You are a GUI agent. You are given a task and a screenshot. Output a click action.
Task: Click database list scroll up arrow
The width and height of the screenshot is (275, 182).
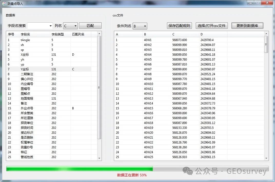point(99,34)
